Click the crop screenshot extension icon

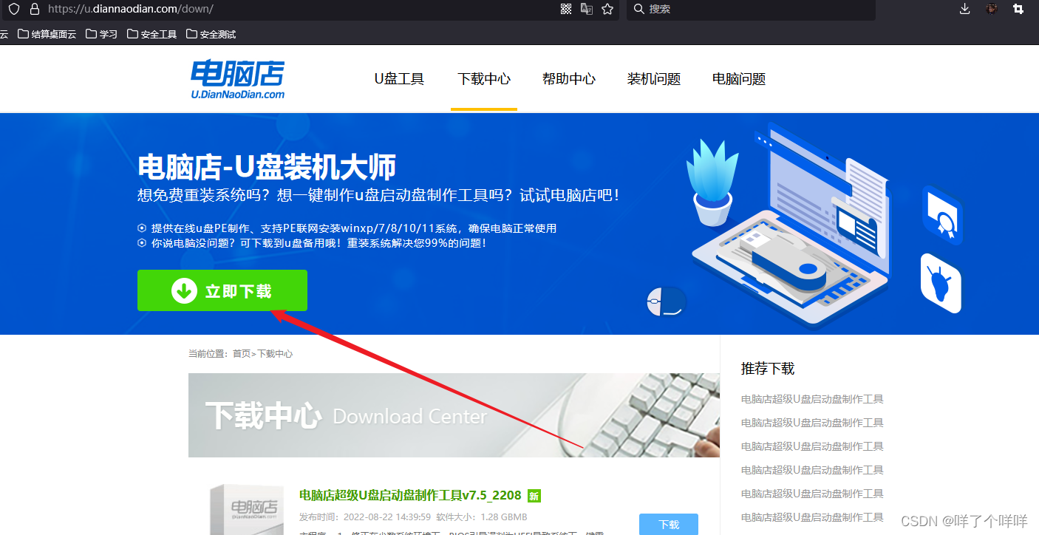tap(1018, 9)
